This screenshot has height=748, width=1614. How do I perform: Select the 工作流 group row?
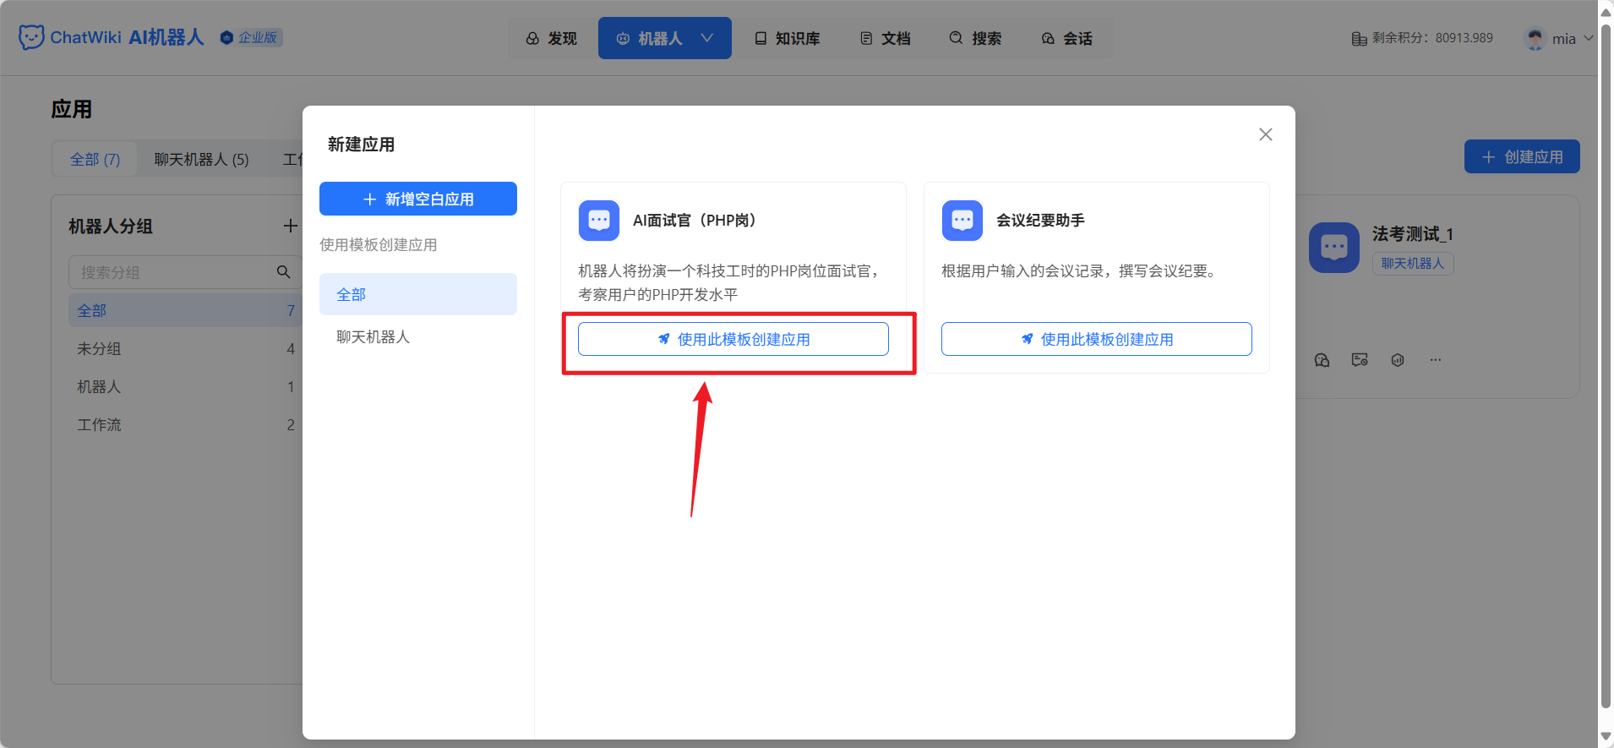click(x=185, y=424)
